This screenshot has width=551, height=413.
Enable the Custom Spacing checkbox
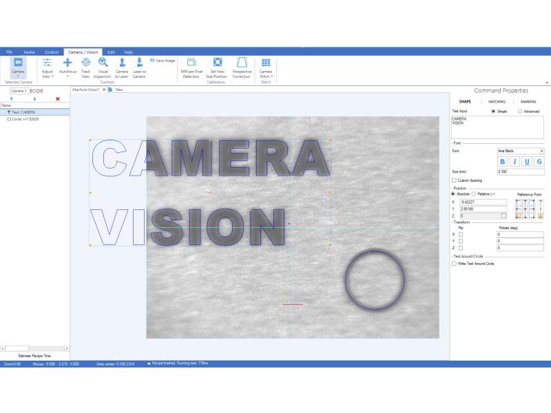[454, 180]
